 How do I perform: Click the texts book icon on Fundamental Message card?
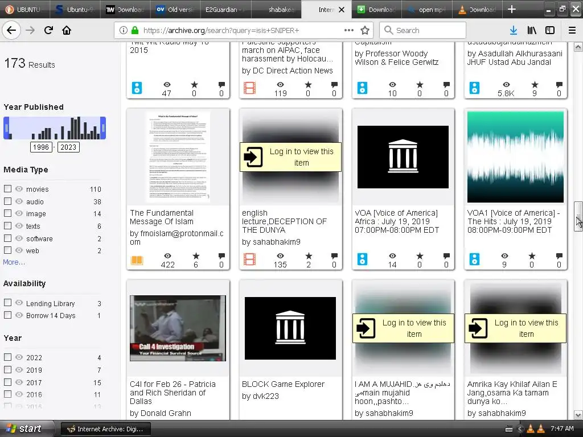[137, 259]
